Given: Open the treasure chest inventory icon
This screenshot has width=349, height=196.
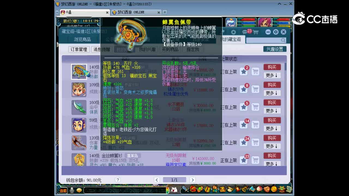Looking at the screenshot, I should coord(193,189).
